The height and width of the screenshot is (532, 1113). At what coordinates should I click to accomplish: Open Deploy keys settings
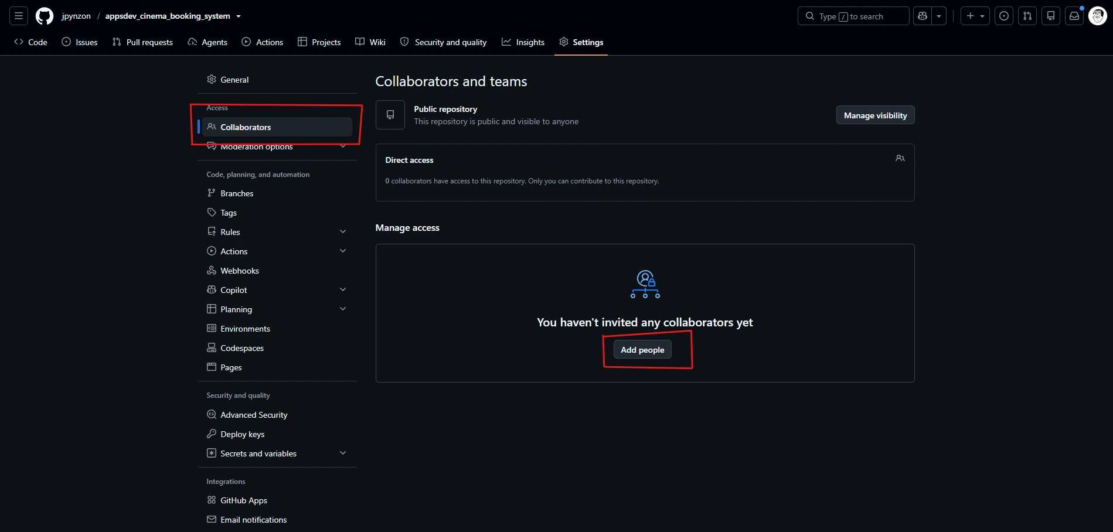pos(277,434)
